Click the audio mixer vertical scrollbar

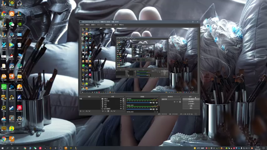[159, 102]
